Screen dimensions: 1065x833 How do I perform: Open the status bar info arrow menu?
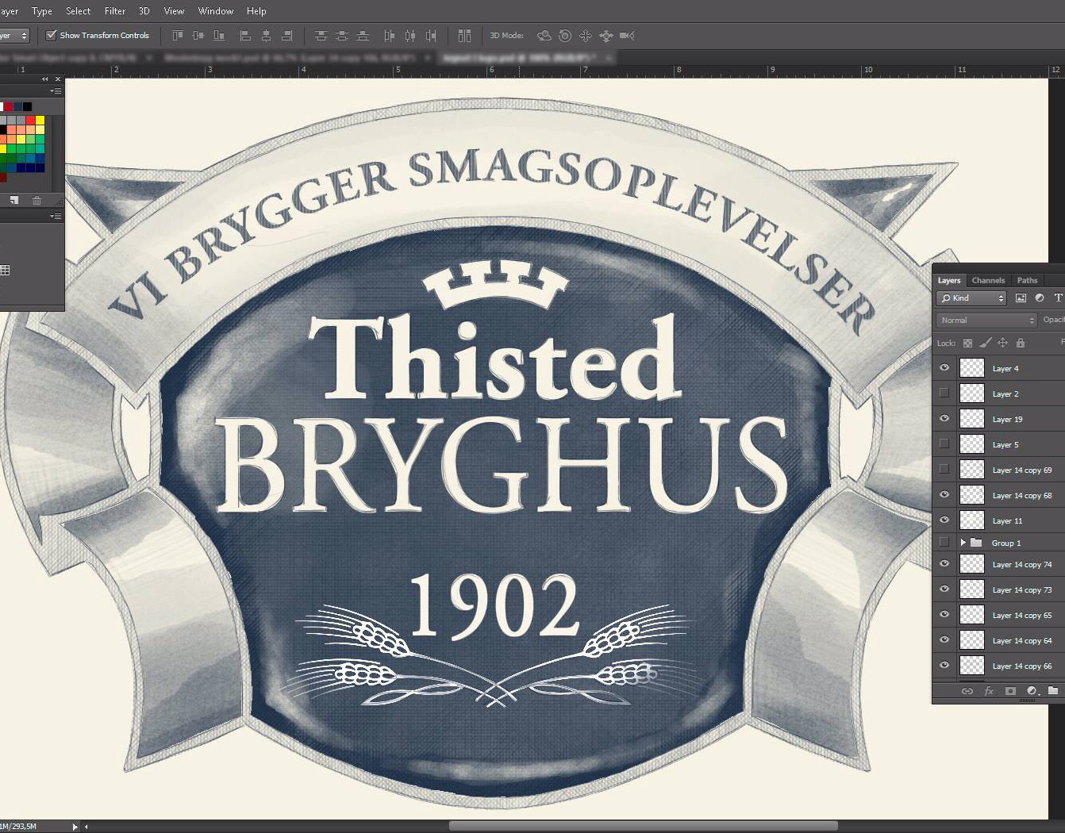click(x=75, y=827)
